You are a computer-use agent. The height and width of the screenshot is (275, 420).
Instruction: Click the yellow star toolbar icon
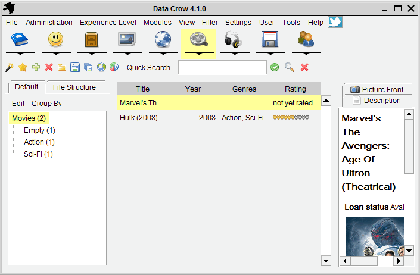[x=23, y=67]
